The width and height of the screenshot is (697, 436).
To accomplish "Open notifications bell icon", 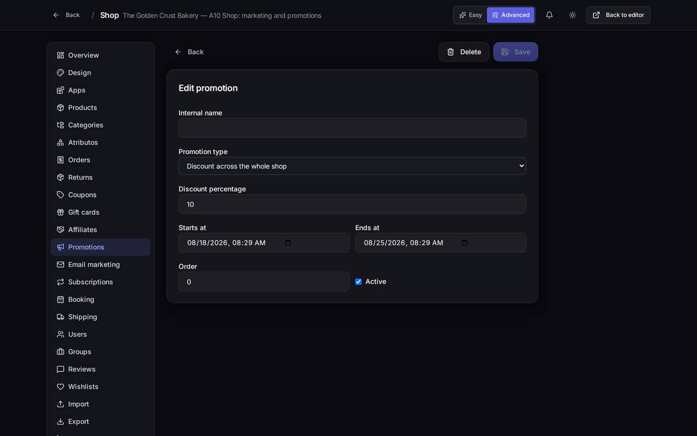I will tap(549, 15).
